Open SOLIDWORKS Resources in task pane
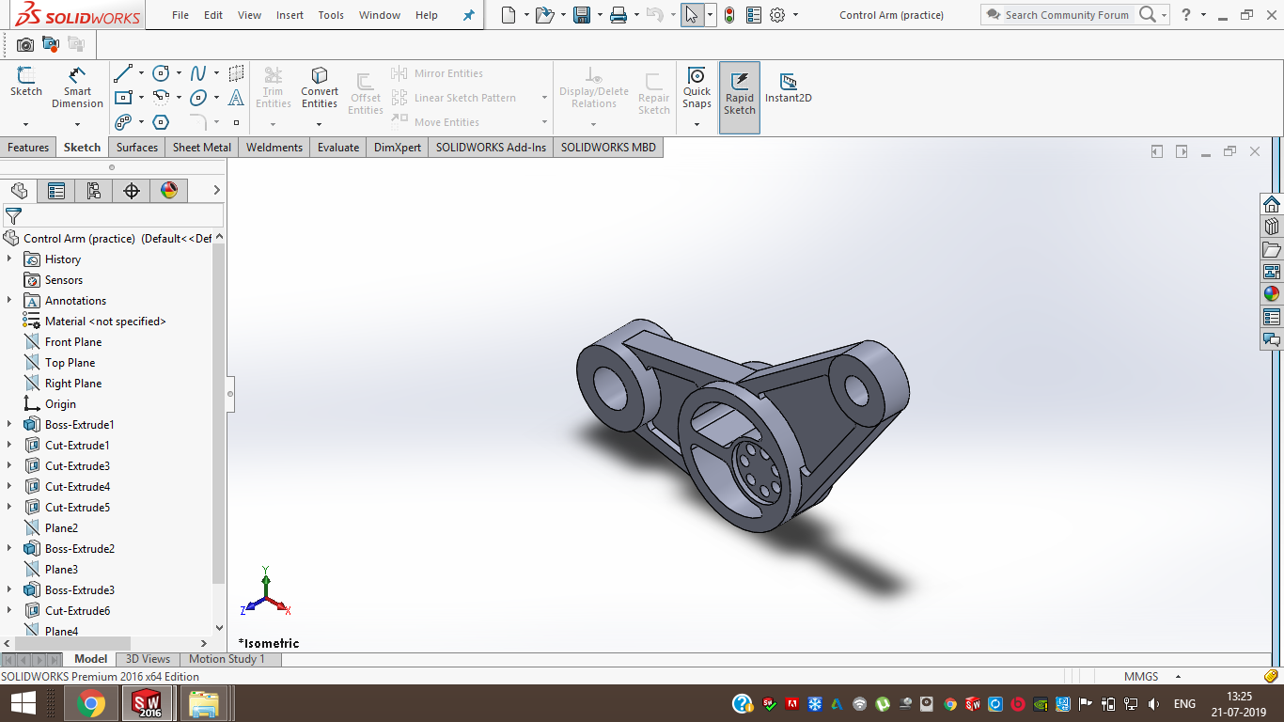The height and width of the screenshot is (722, 1284). [1272, 204]
